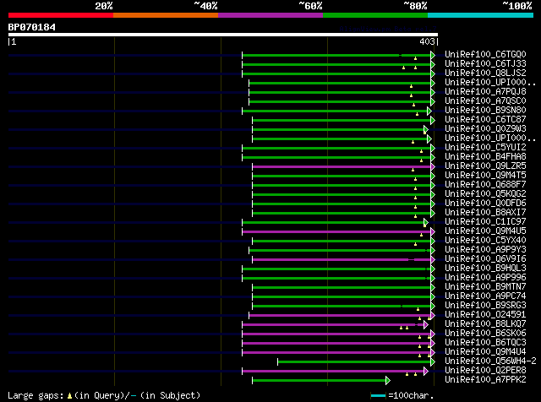
Task: Click the purple ~60% identity color segment
Action: [x=270, y=15]
